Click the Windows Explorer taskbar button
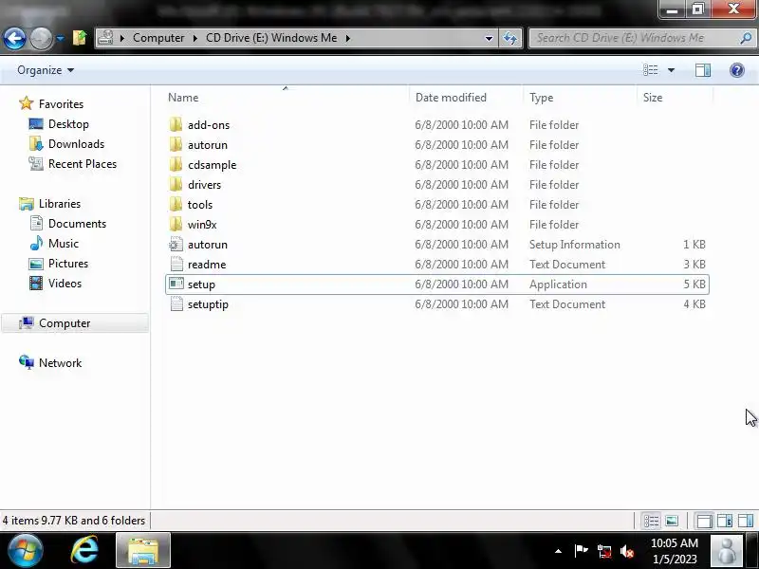 [x=143, y=551]
